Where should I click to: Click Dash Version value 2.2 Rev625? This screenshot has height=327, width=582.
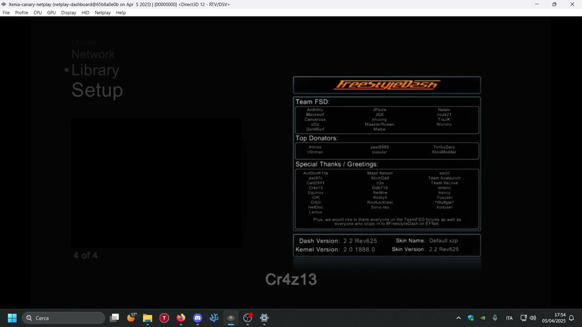coord(360,241)
